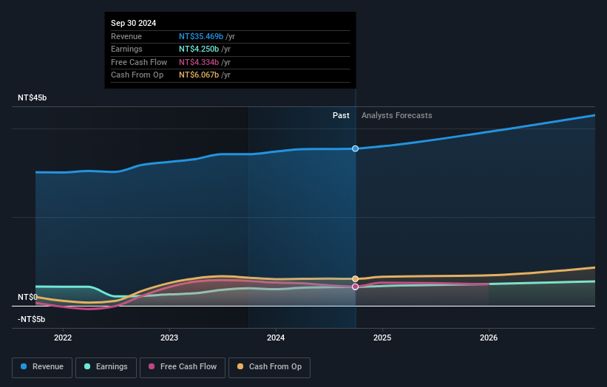Click the Sep 30 2024 tooltip date

click(134, 24)
